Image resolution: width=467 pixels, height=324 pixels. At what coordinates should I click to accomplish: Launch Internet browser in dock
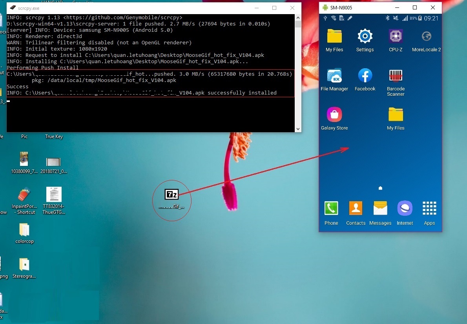405,213
